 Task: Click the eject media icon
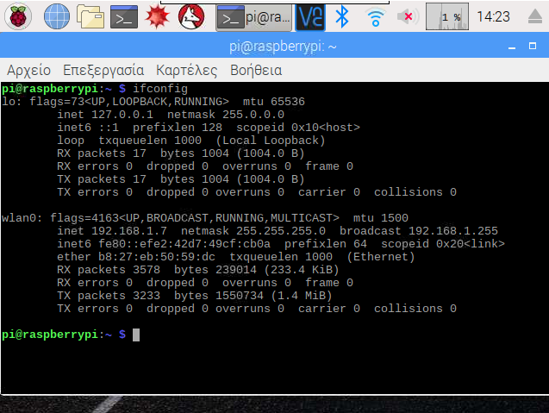[535, 16]
